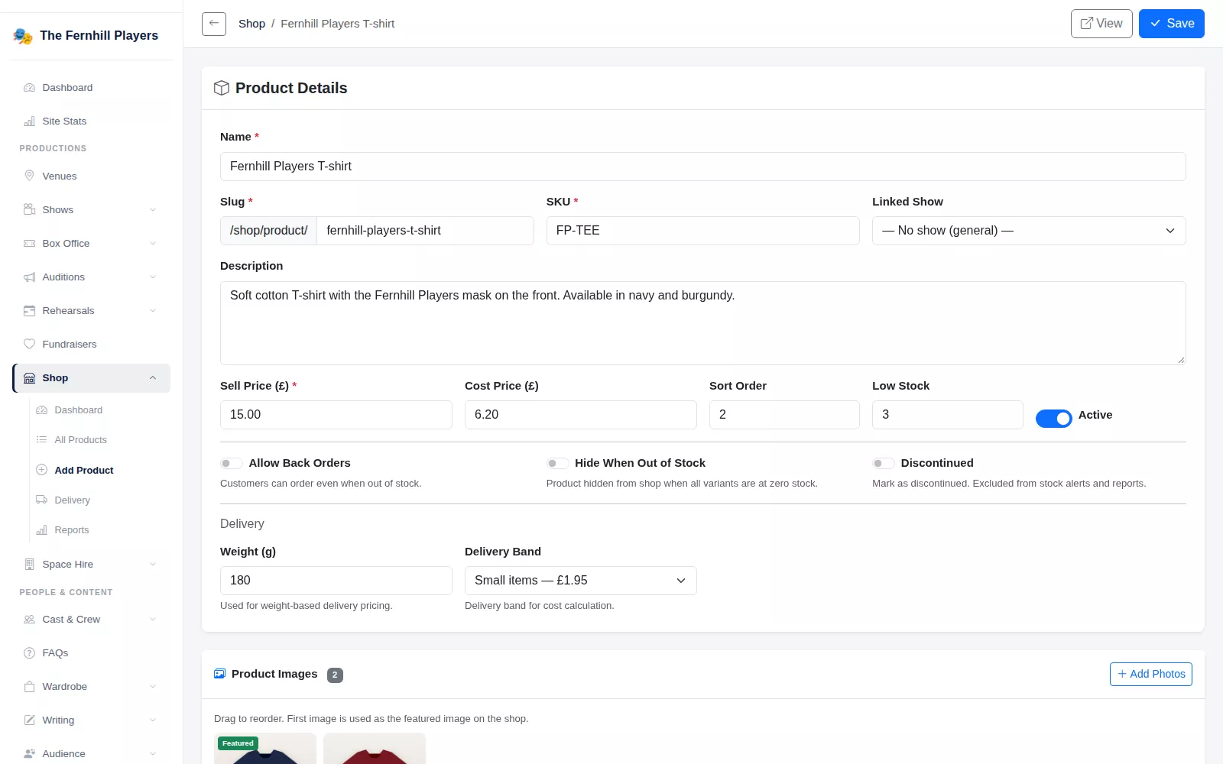Click the FAQs question mark icon
Viewport: 1223px width, 764px height.
[x=30, y=653]
